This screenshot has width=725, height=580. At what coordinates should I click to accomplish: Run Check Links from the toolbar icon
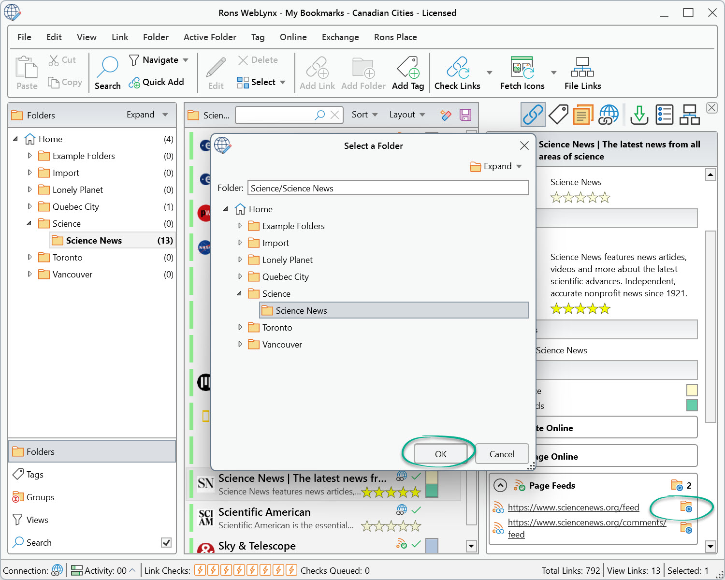(457, 73)
